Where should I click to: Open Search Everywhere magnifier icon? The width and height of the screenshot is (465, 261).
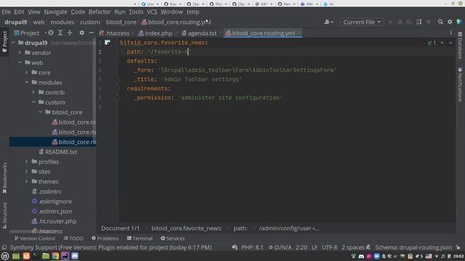pyautogui.click(x=440, y=22)
